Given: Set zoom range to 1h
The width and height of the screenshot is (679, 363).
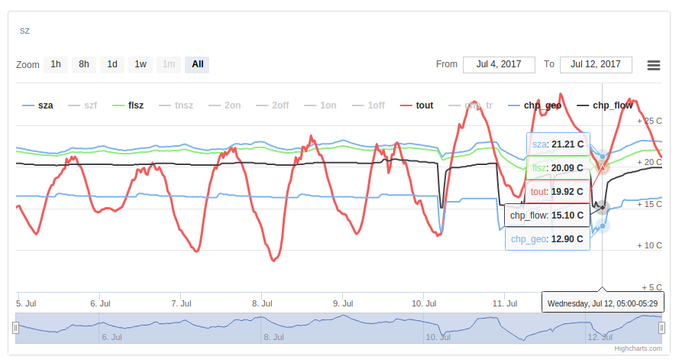Looking at the screenshot, I should (56, 64).
